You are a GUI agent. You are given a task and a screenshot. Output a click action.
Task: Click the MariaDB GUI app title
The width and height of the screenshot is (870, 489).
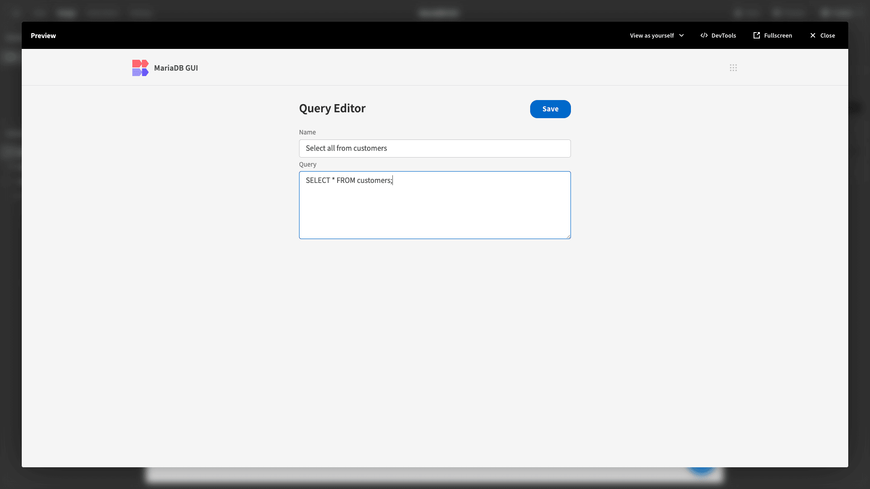pyautogui.click(x=176, y=68)
